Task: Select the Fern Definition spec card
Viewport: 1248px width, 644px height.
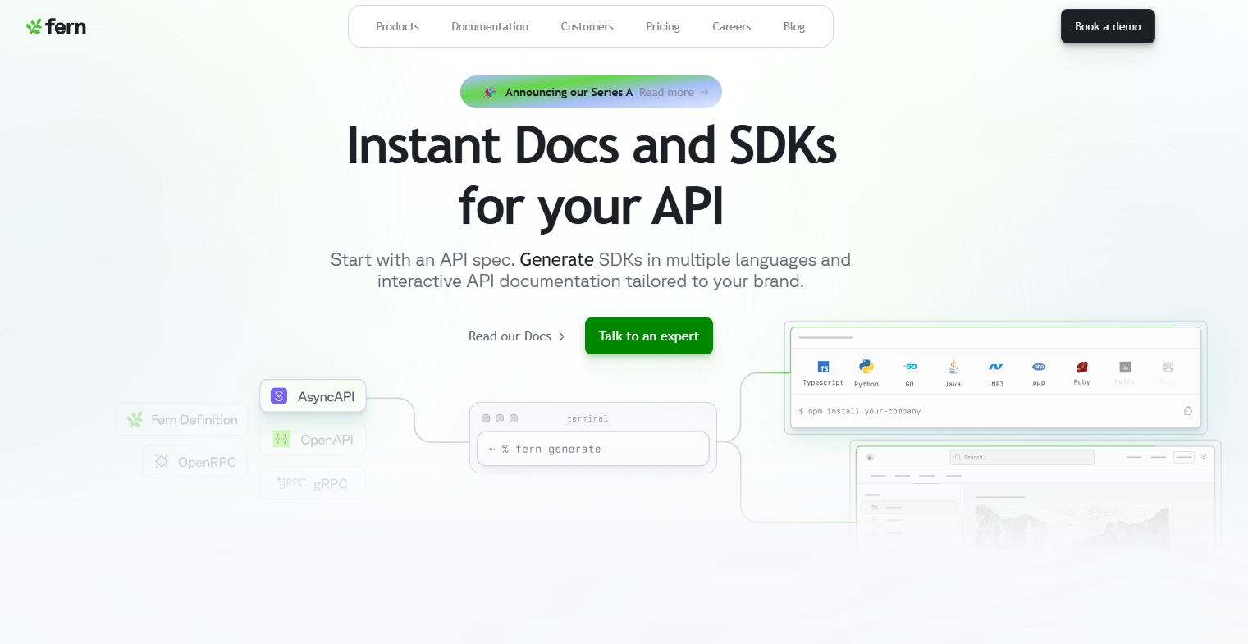Action: coord(181,419)
